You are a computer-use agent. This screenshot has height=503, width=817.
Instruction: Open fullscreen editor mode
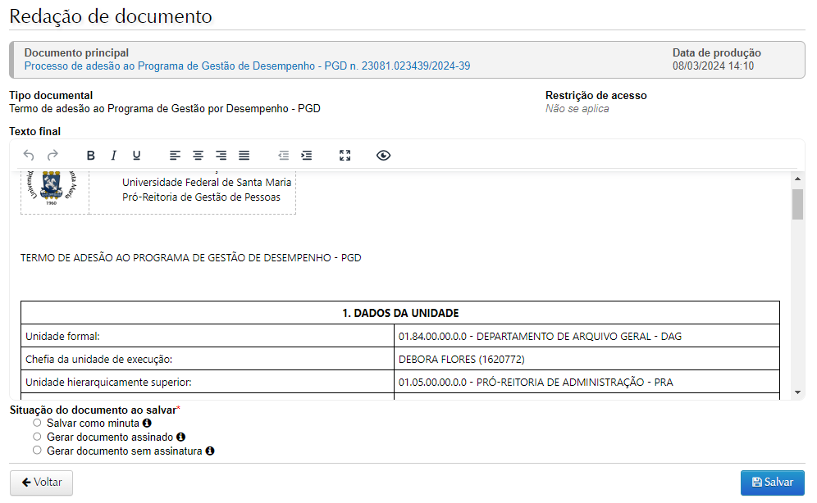[345, 155]
